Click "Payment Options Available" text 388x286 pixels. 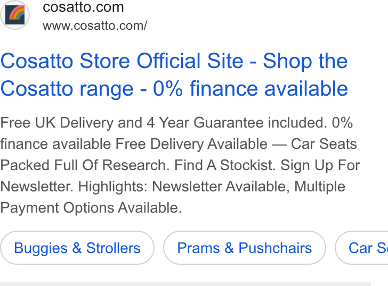tap(91, 208)
